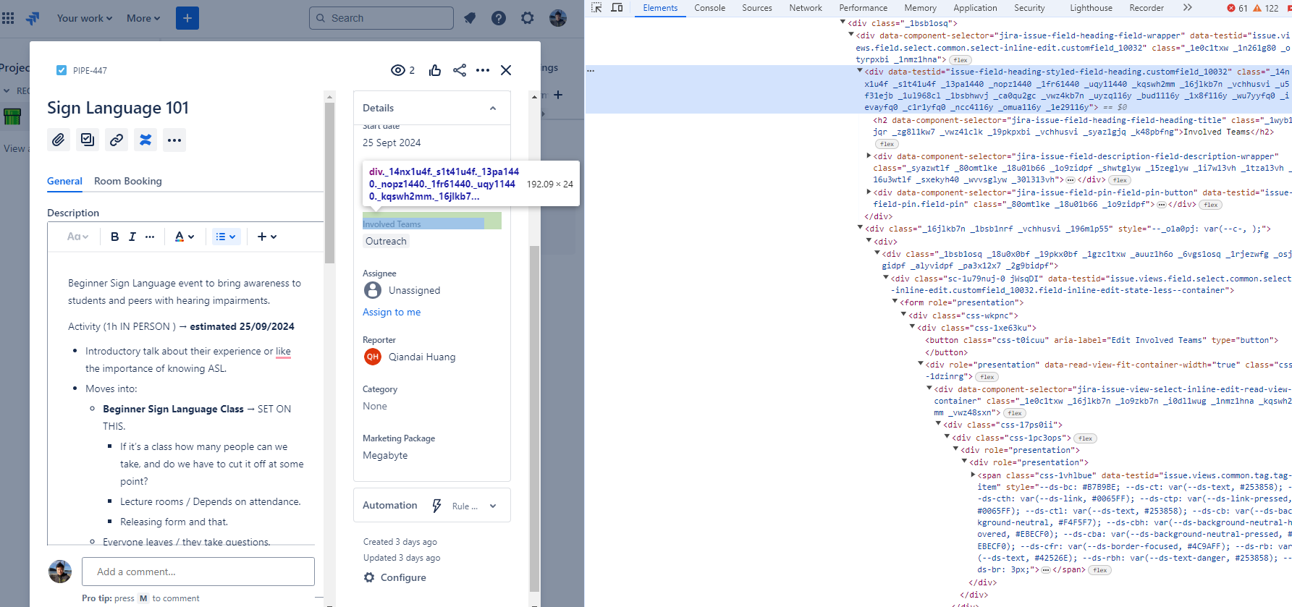Toggle italic in description editor

point(132,237)
